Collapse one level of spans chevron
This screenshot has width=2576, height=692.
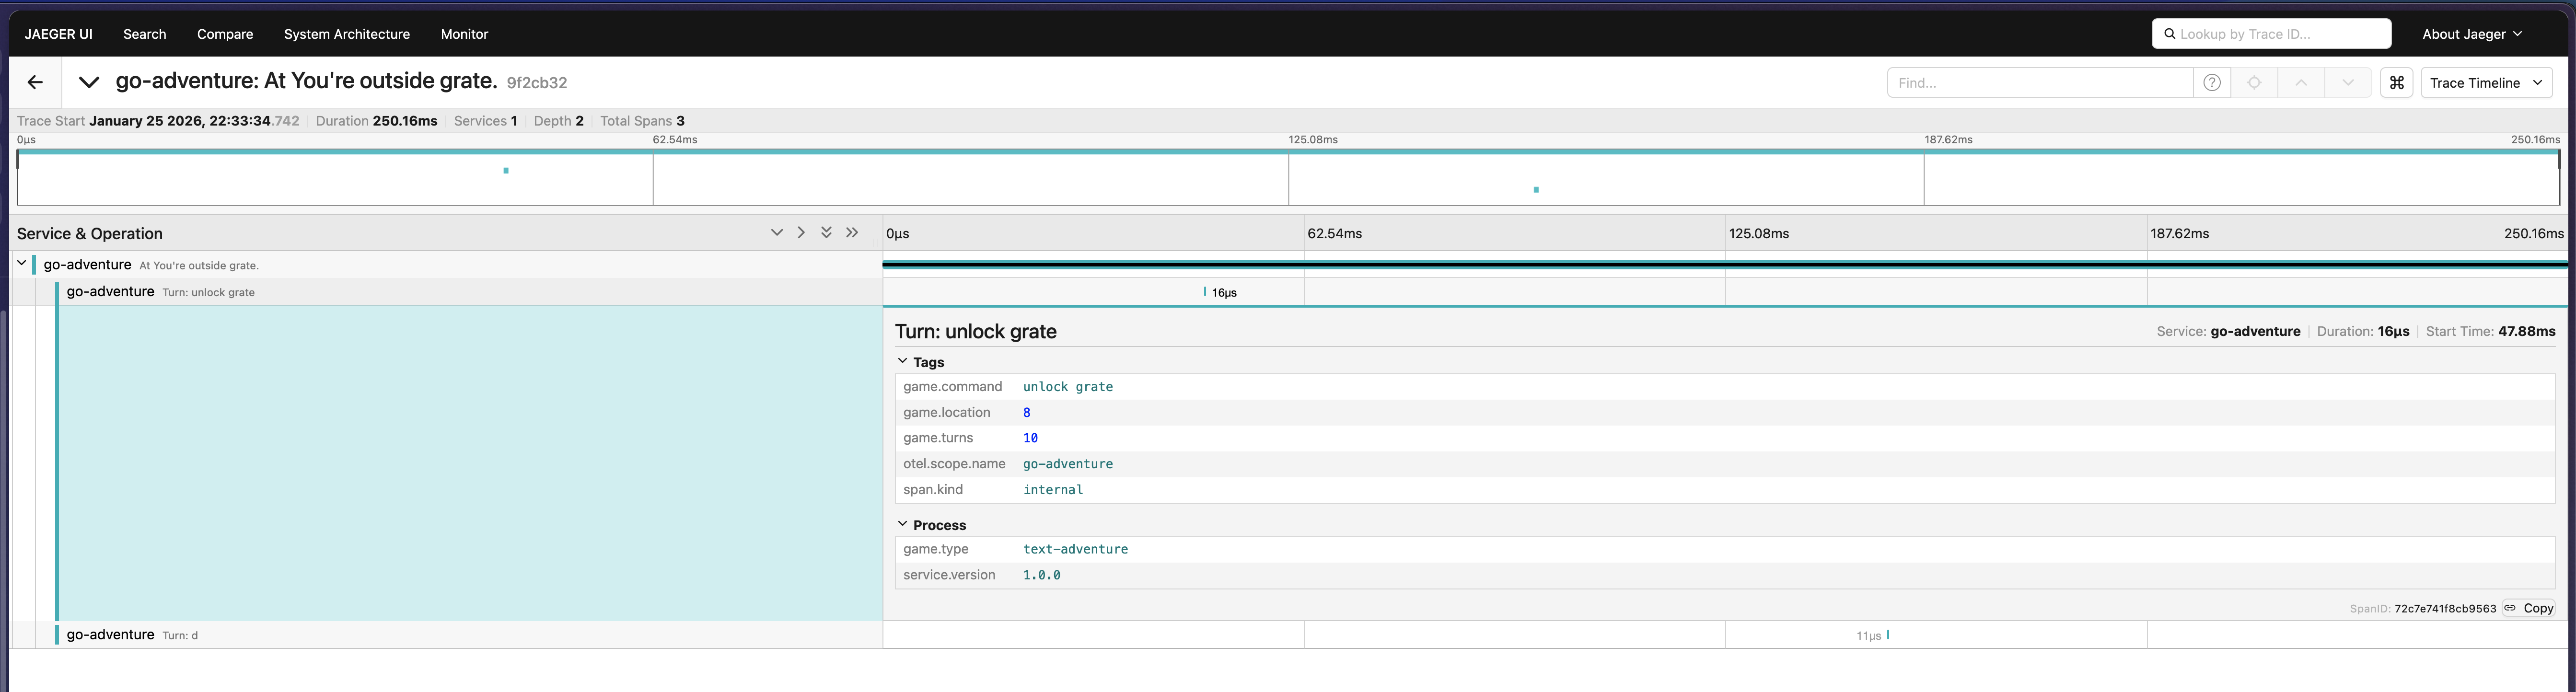[801, 233]
